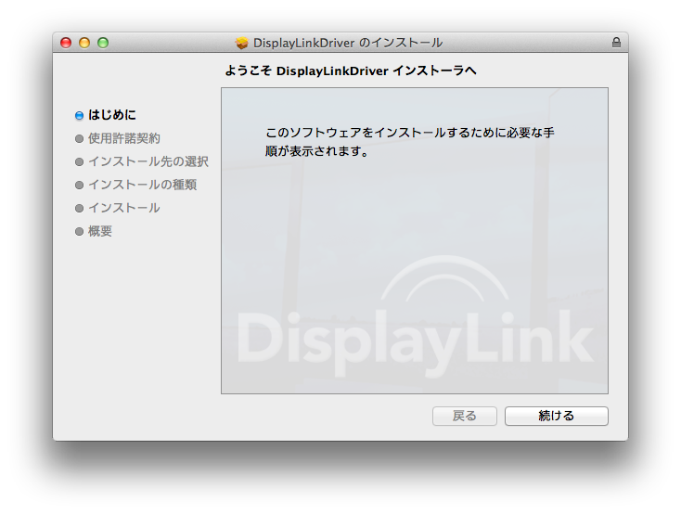This screenshot has height=514, width=681.
Task: Click the blue bullet next to はじめに
Action: pos(79,115)
